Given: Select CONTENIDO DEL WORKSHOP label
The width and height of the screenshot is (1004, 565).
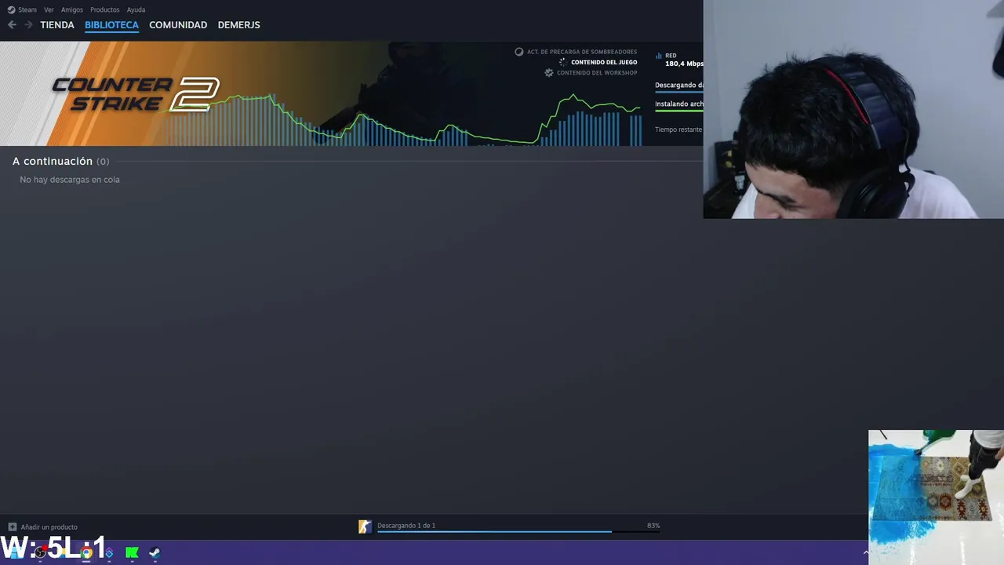Looking at the screenshot, I should click(x=597, y=73).
